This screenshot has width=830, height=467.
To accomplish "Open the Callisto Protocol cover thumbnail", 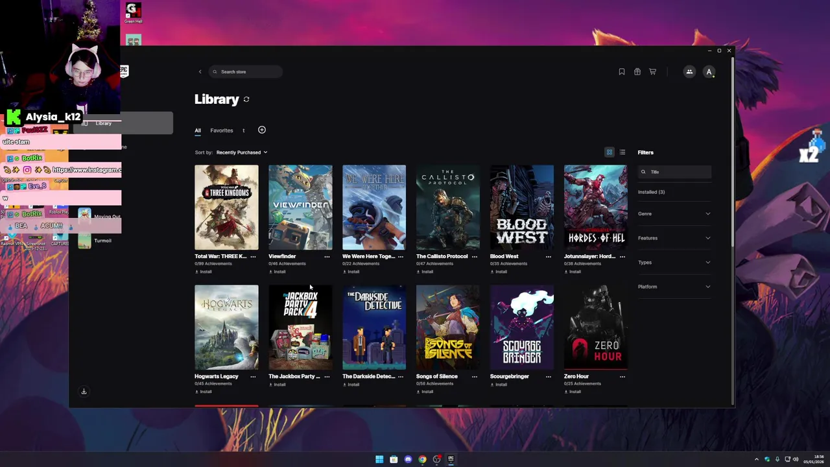I will tap(448, 208).
